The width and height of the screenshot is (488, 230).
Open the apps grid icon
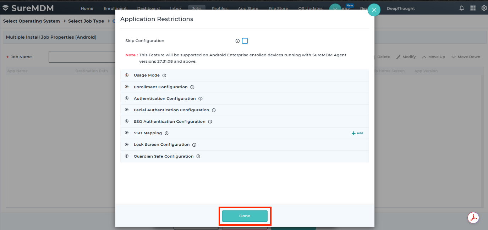click(473, 8)
